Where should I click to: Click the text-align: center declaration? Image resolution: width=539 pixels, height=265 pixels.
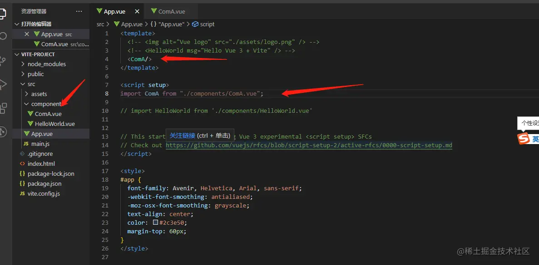coord(160,214)
